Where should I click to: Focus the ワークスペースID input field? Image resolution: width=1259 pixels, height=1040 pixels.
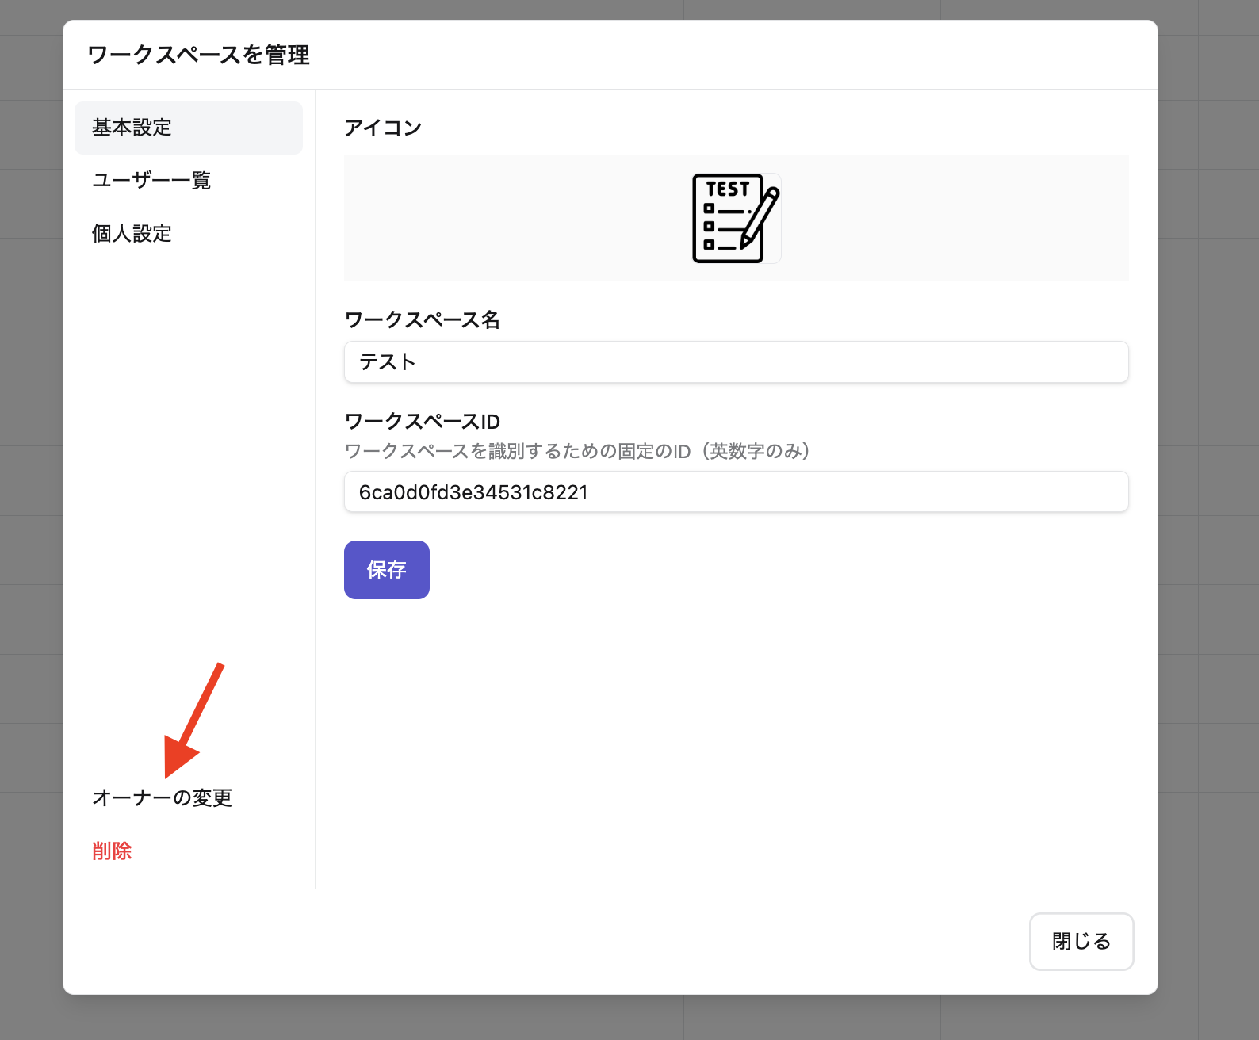[x=736, y=492]
